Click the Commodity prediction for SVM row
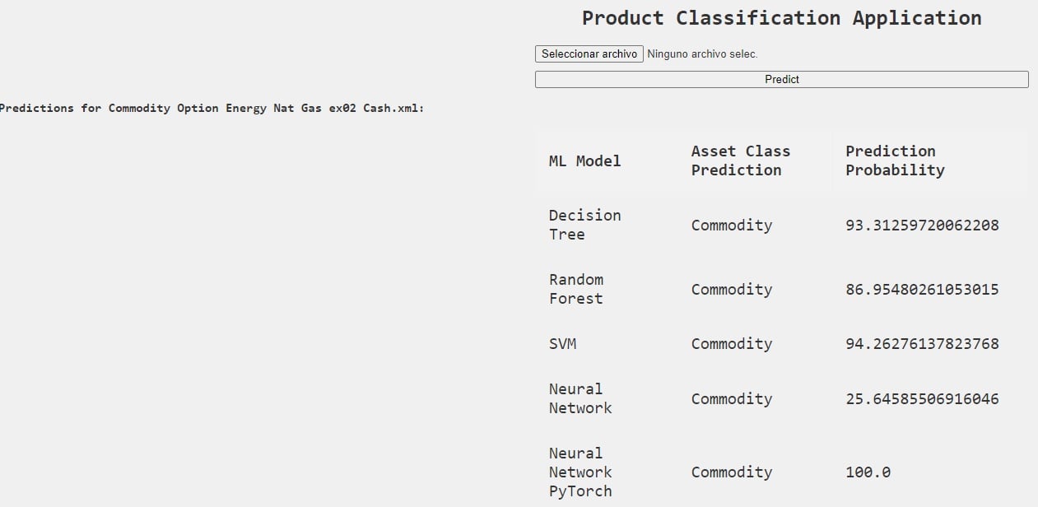 731,344
